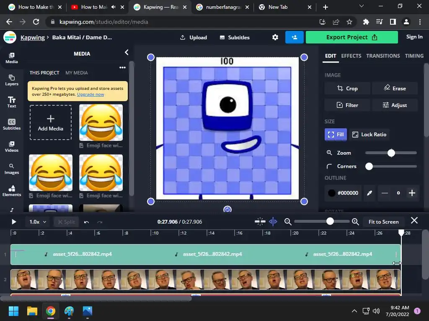Click the Upload button
The image size is (429, 321).
(x=194, y=37)
